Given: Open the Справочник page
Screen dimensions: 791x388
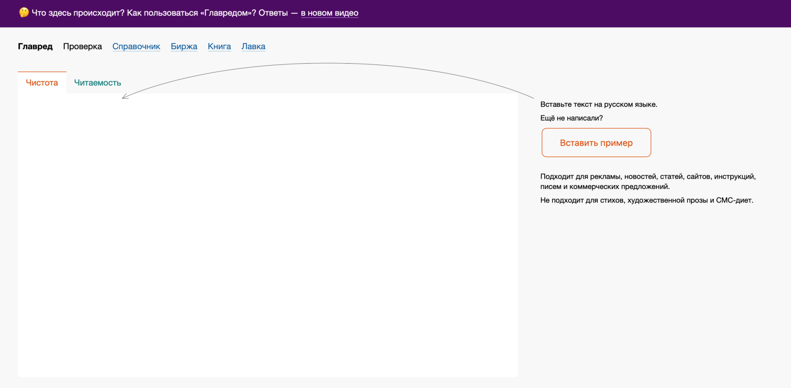Looking at the screenshot, I should point(136,46).
